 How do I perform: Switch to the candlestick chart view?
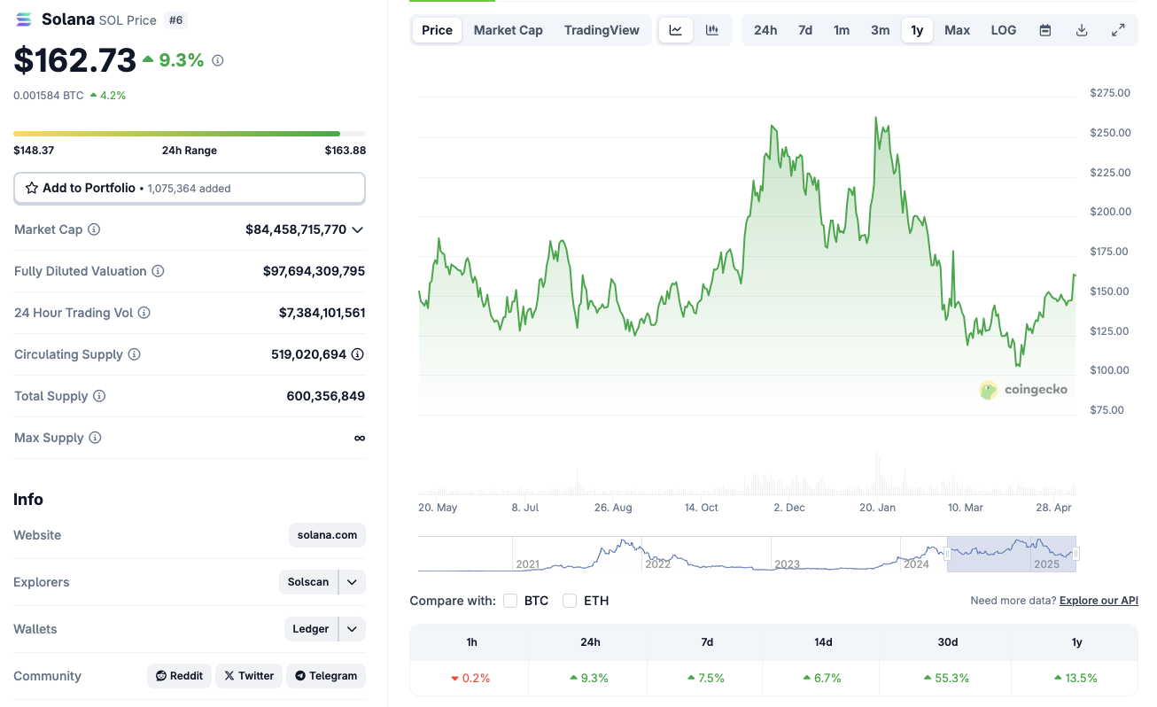(711, 29)
